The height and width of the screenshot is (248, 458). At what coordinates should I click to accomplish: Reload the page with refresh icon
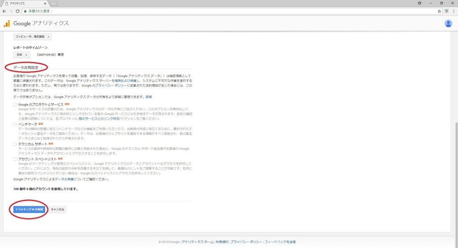[x=17, y=11]
